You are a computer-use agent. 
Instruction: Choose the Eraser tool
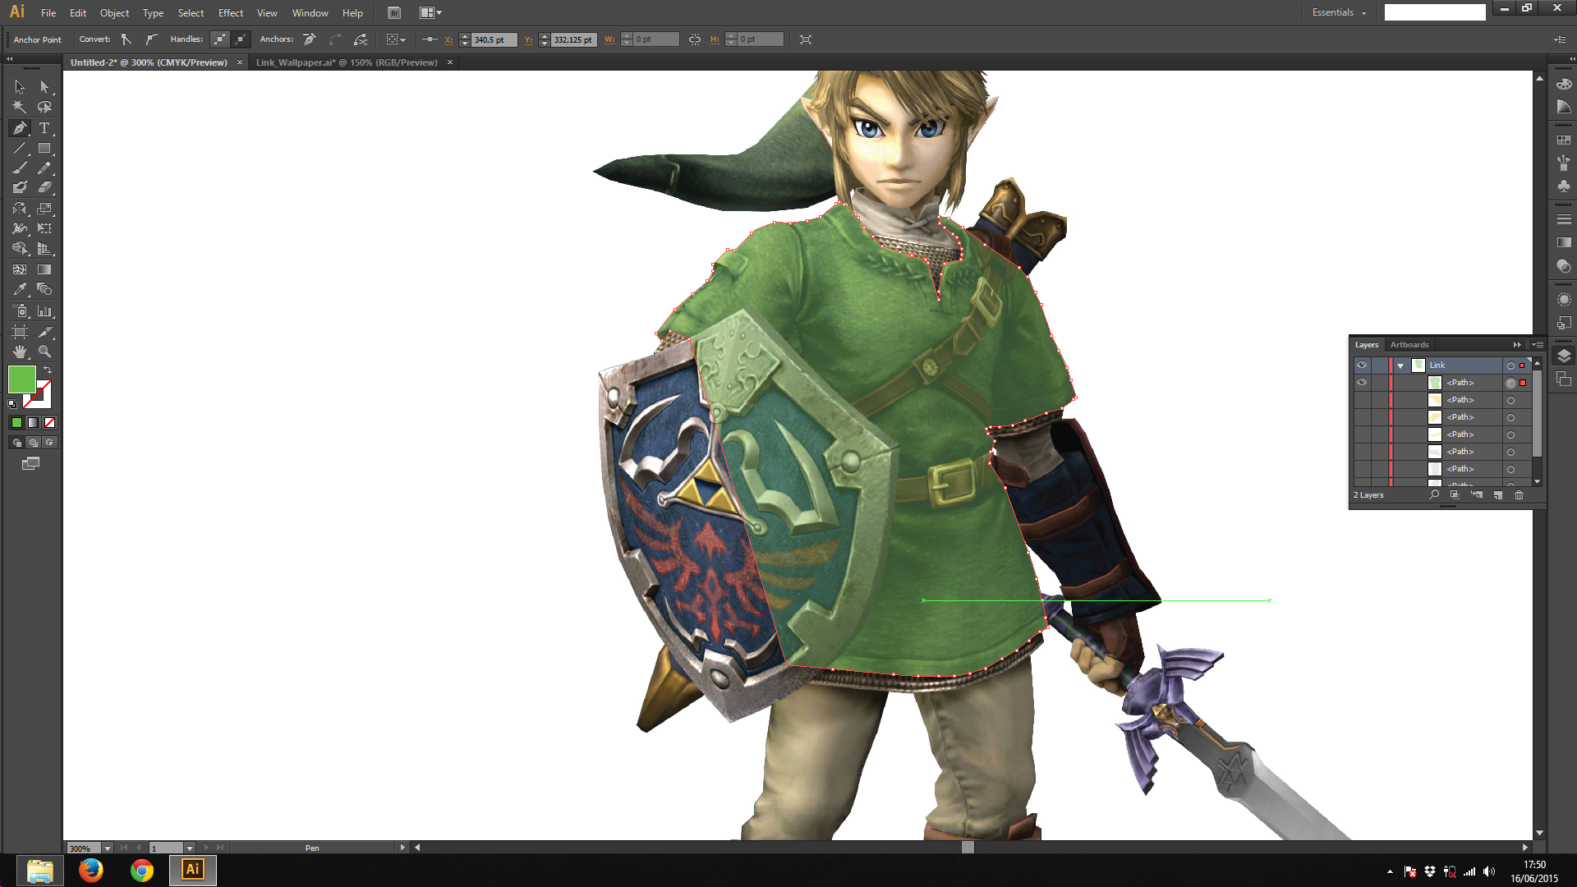point(44,187)
